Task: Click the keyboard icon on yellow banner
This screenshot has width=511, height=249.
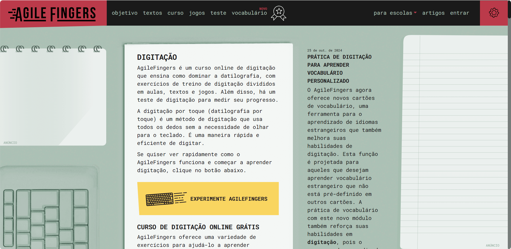Action: [166, 199]
